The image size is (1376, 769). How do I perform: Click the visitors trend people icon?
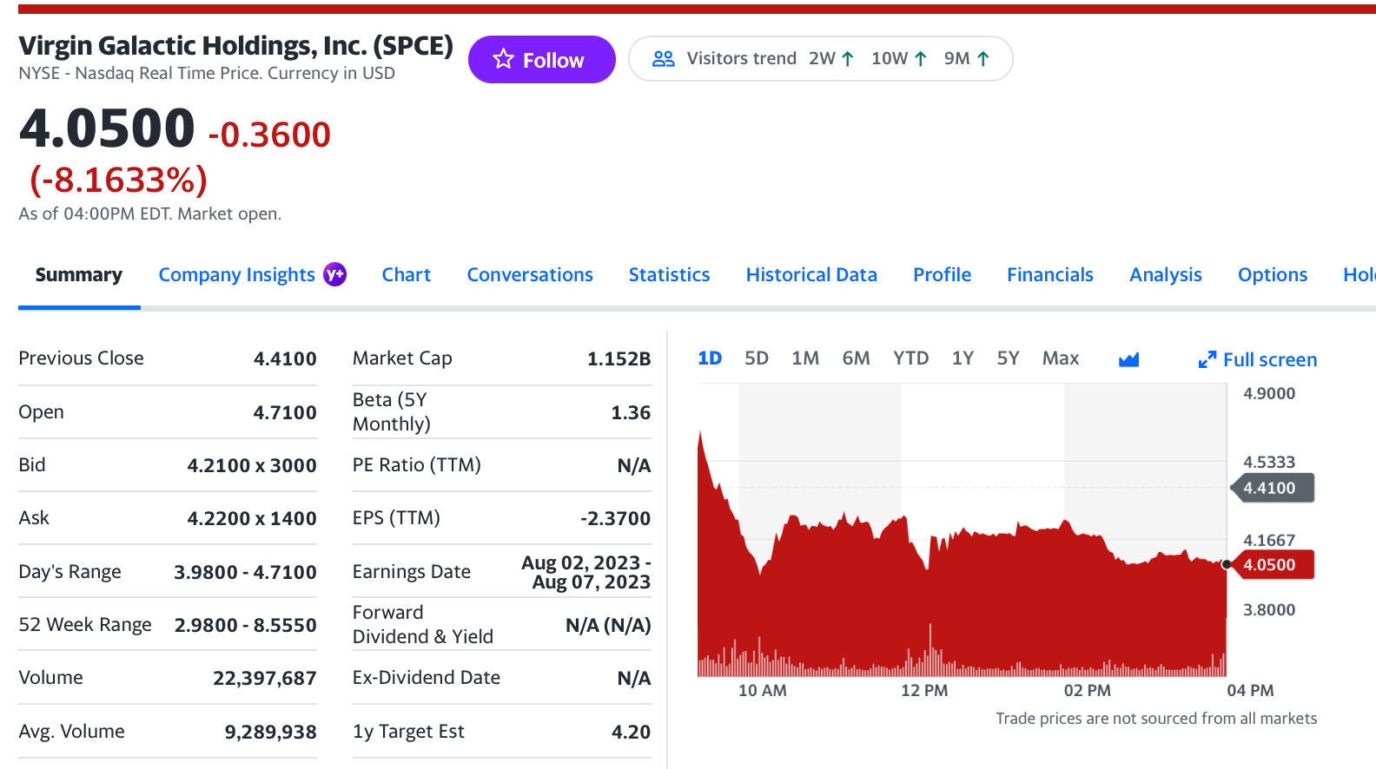[663, 59]
